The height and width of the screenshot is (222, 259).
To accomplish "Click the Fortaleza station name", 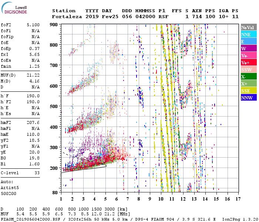I will (67, 17).
